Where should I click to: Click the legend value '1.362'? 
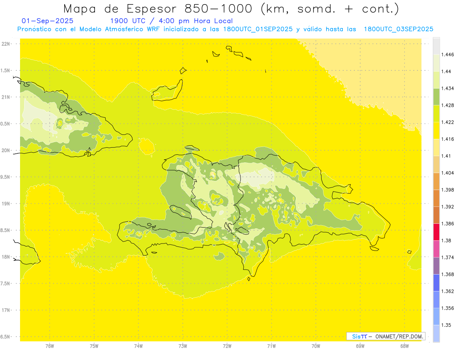click(x=448, y=291)
